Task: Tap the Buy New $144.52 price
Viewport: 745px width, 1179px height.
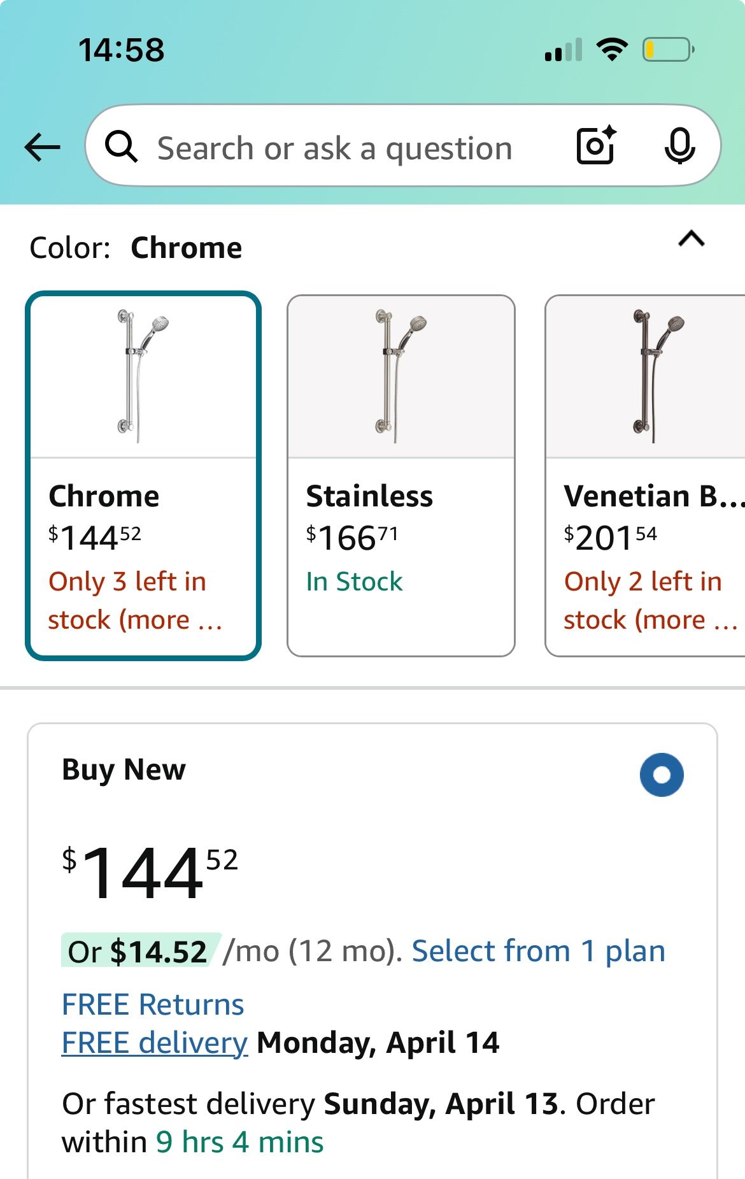Action: point(150,872)
